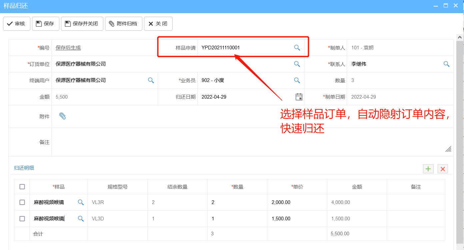
Task: Open the 终端用户 lookup magnifier
Action: point(151,80)
